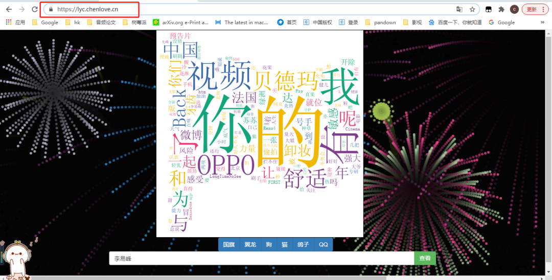Select the QQ shape button
The image size is (552, 280).
click(x=323, y=244)
